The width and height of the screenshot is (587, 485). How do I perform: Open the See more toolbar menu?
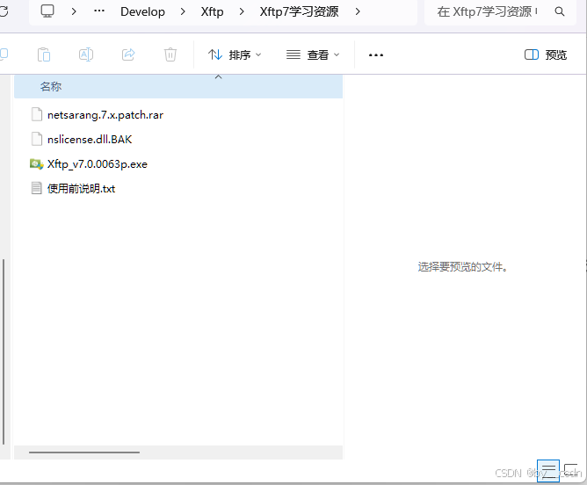(x=376, y=55)
